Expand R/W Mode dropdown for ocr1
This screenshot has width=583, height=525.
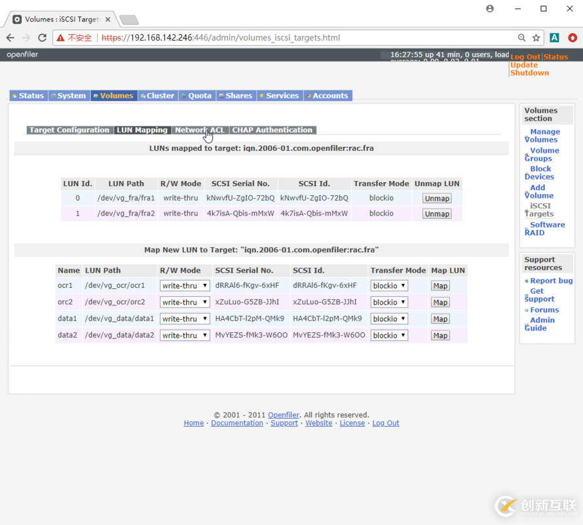tap(185, 286)
